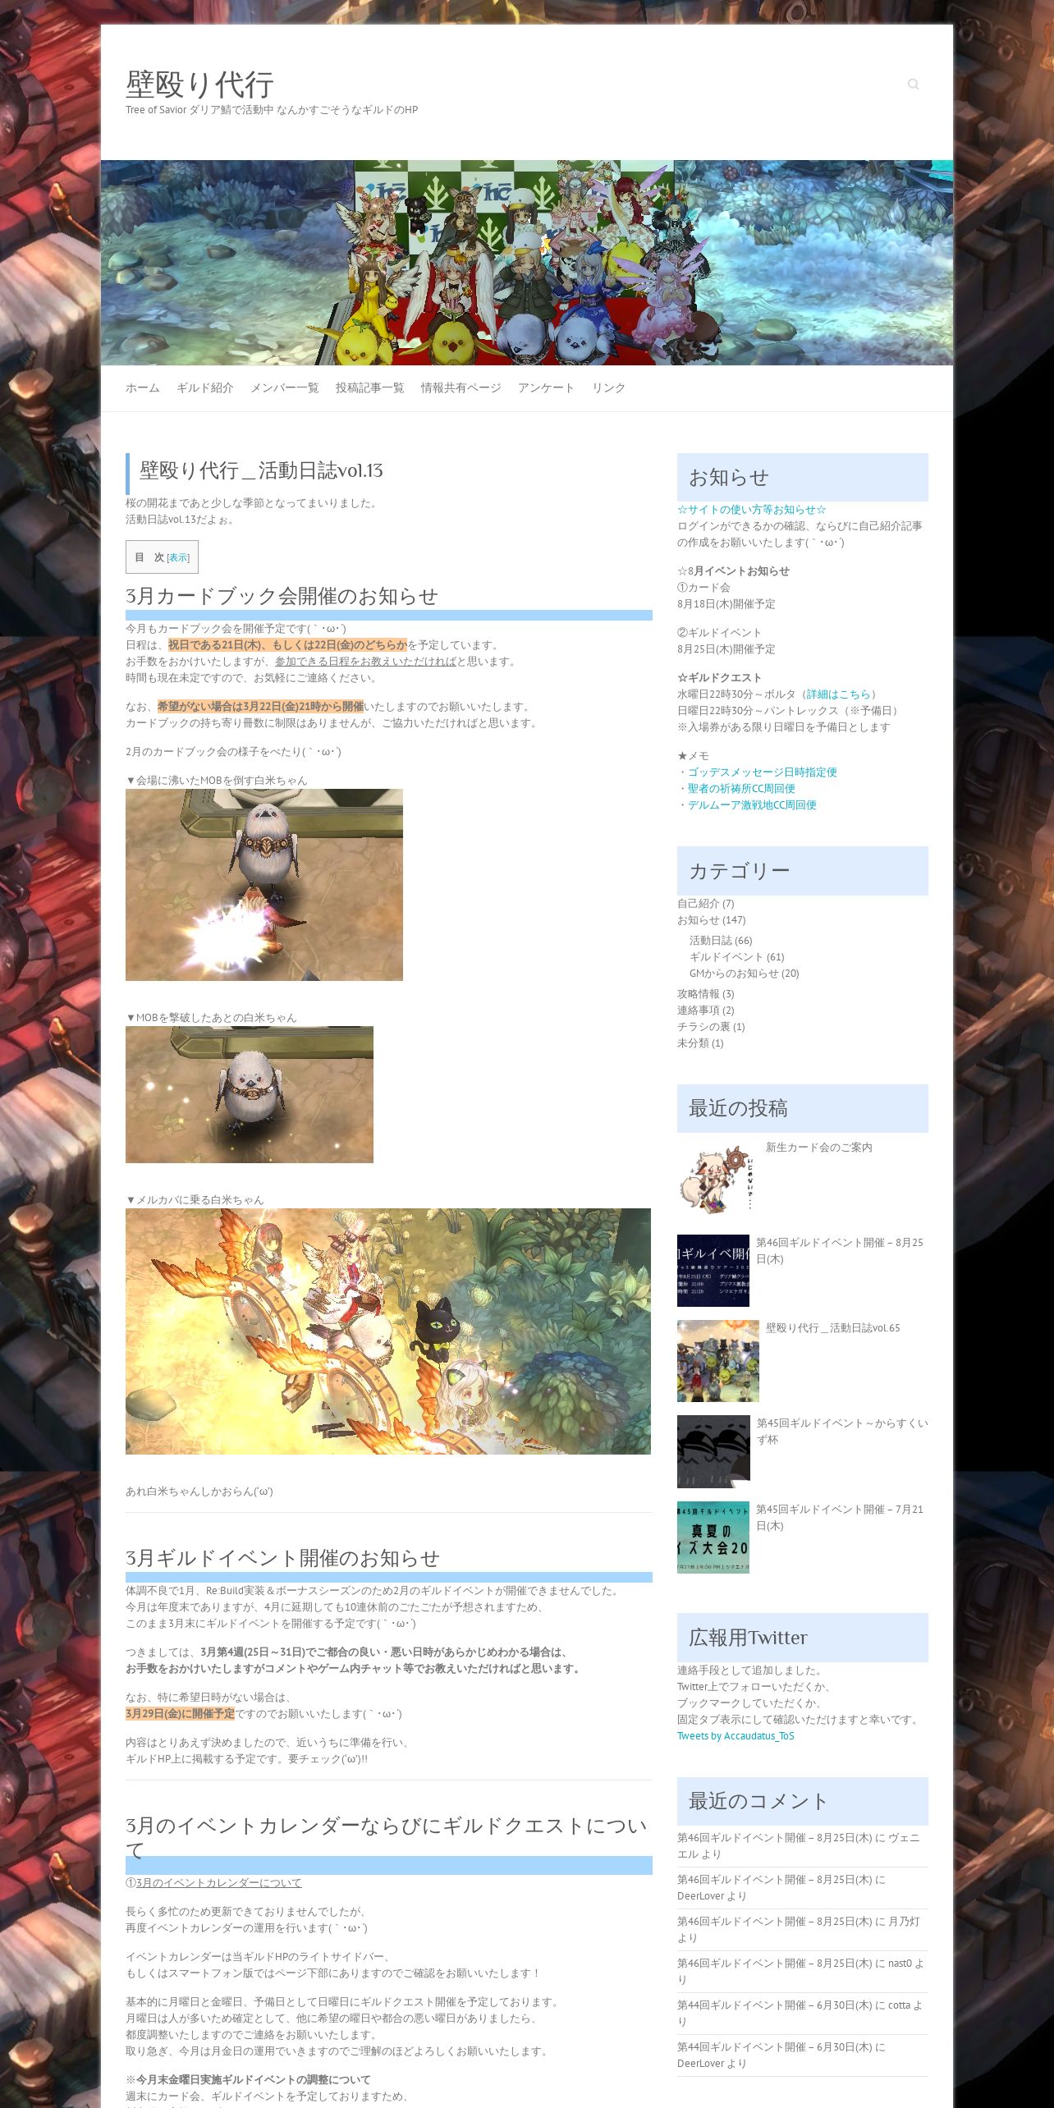The width and height of the screenshot is (1054, 2108).
Task: Open recent post 壁殴り代行＿活動日誌vol.65
Action: 833,1328
